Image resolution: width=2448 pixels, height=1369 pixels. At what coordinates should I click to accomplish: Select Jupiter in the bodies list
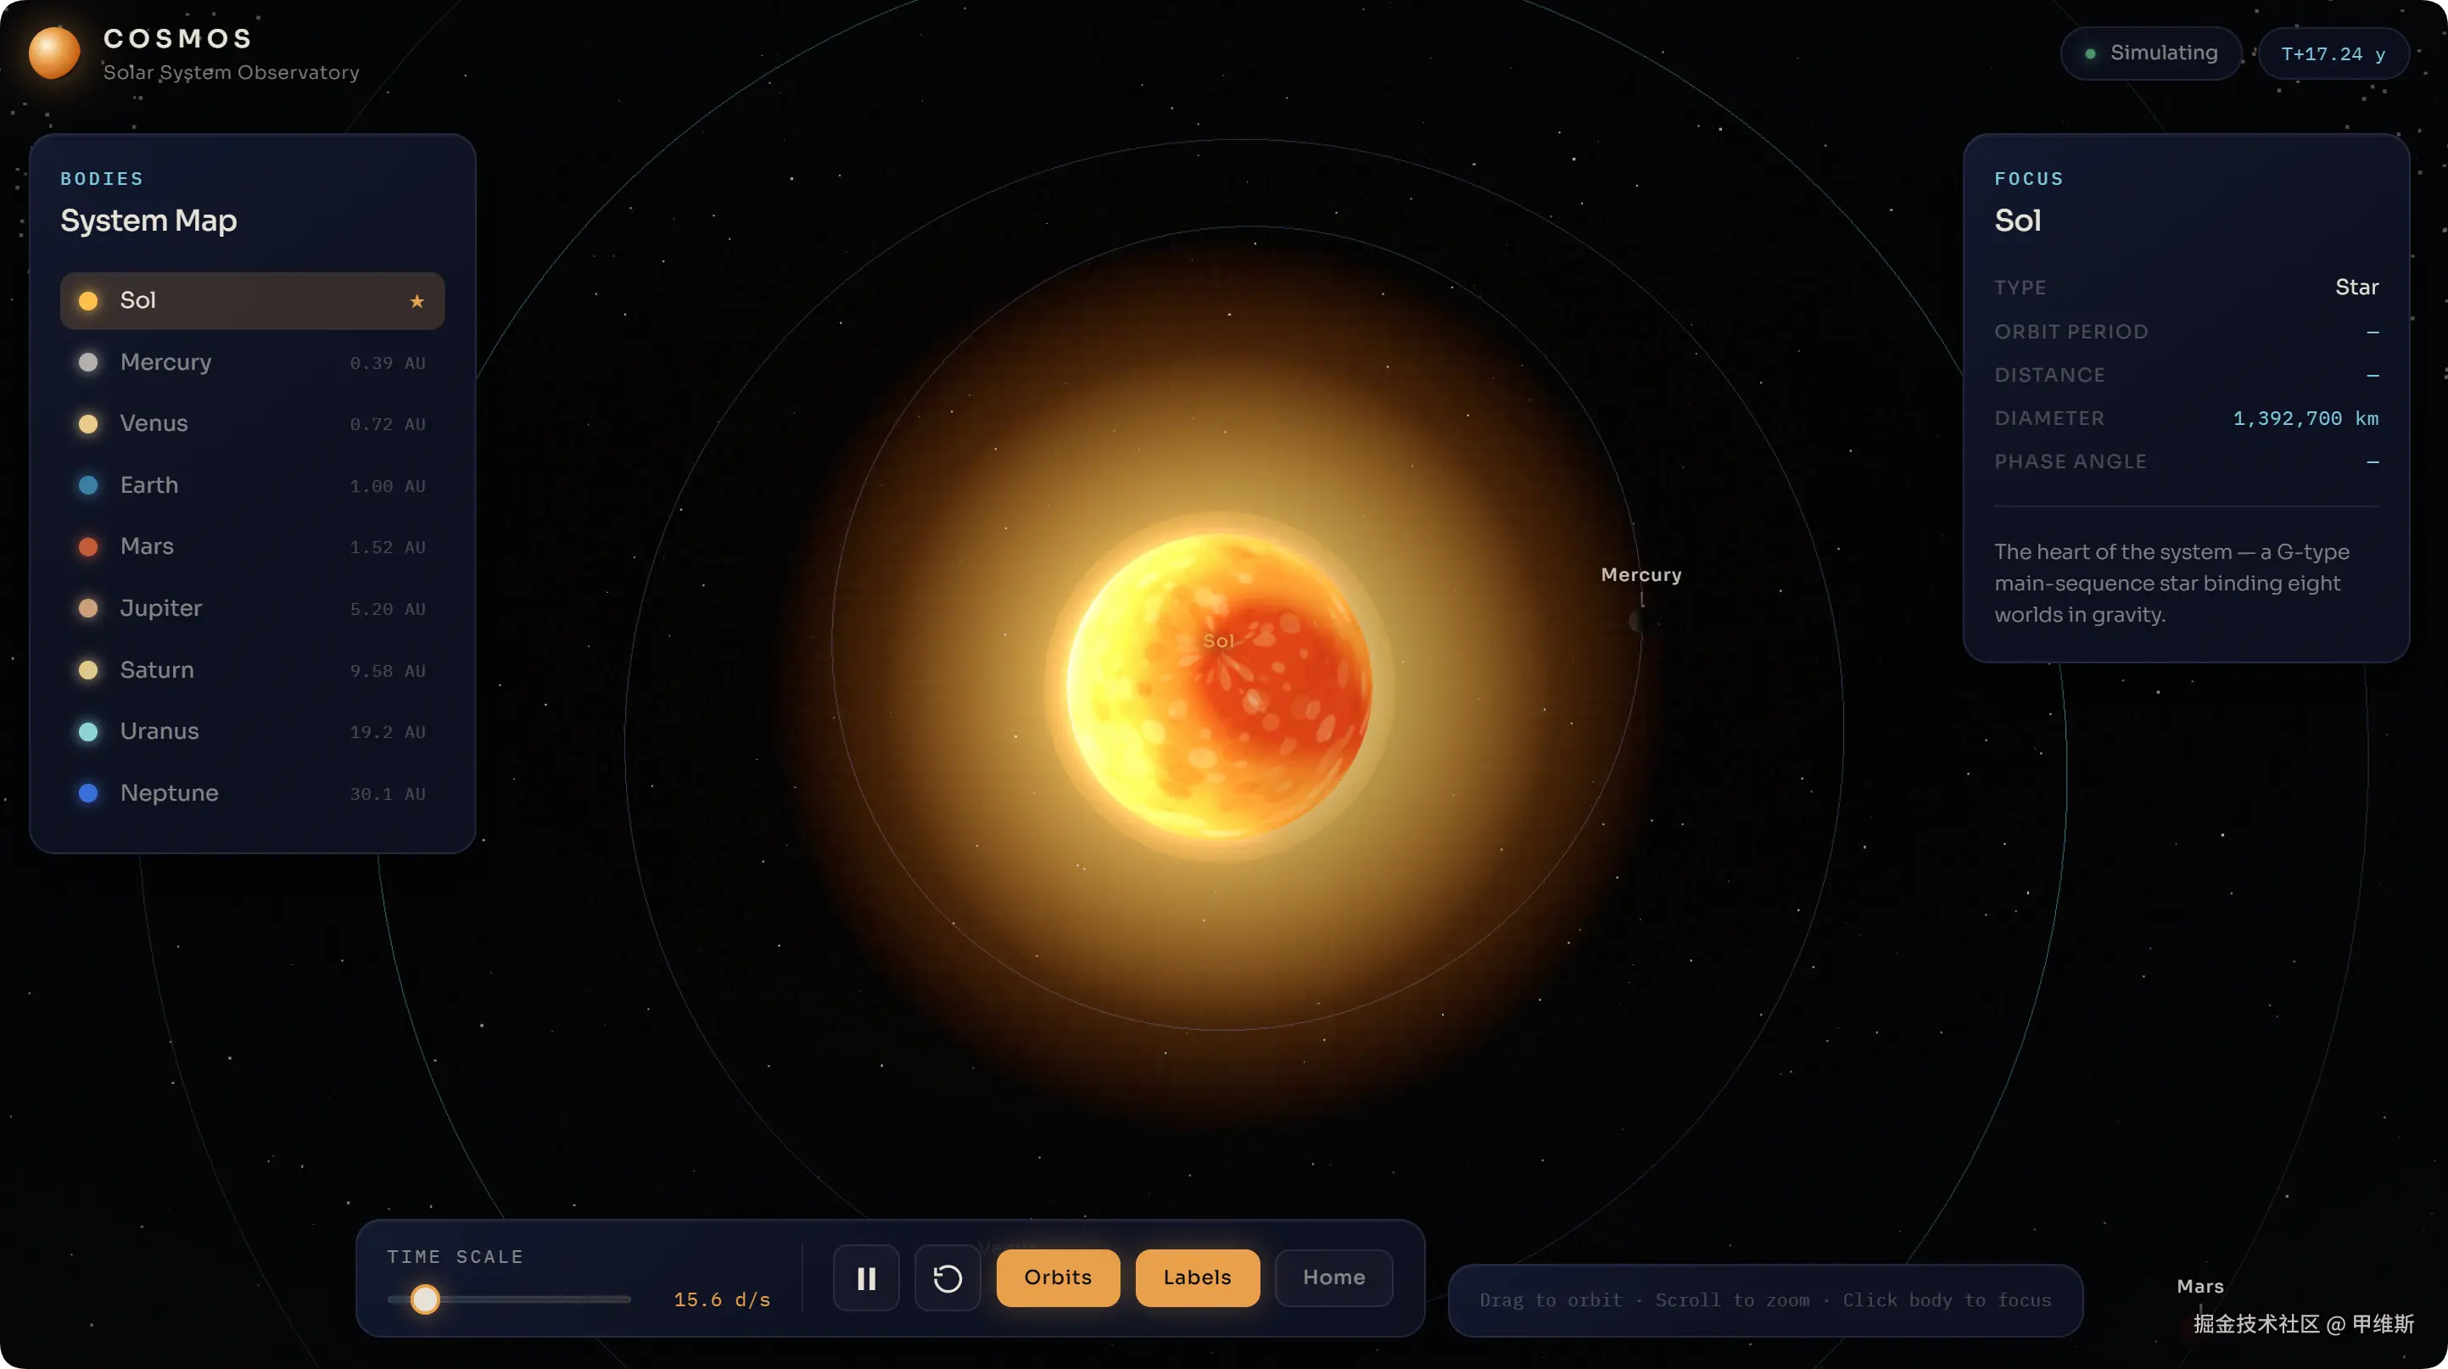[x=252, y=608]
